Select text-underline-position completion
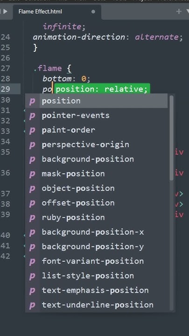Image resolution: width=189 pixels, height=336 pixels. click(x=97, y=305)
